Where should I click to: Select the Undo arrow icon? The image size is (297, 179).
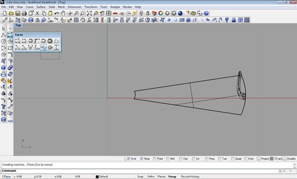[x=57, y=13]
